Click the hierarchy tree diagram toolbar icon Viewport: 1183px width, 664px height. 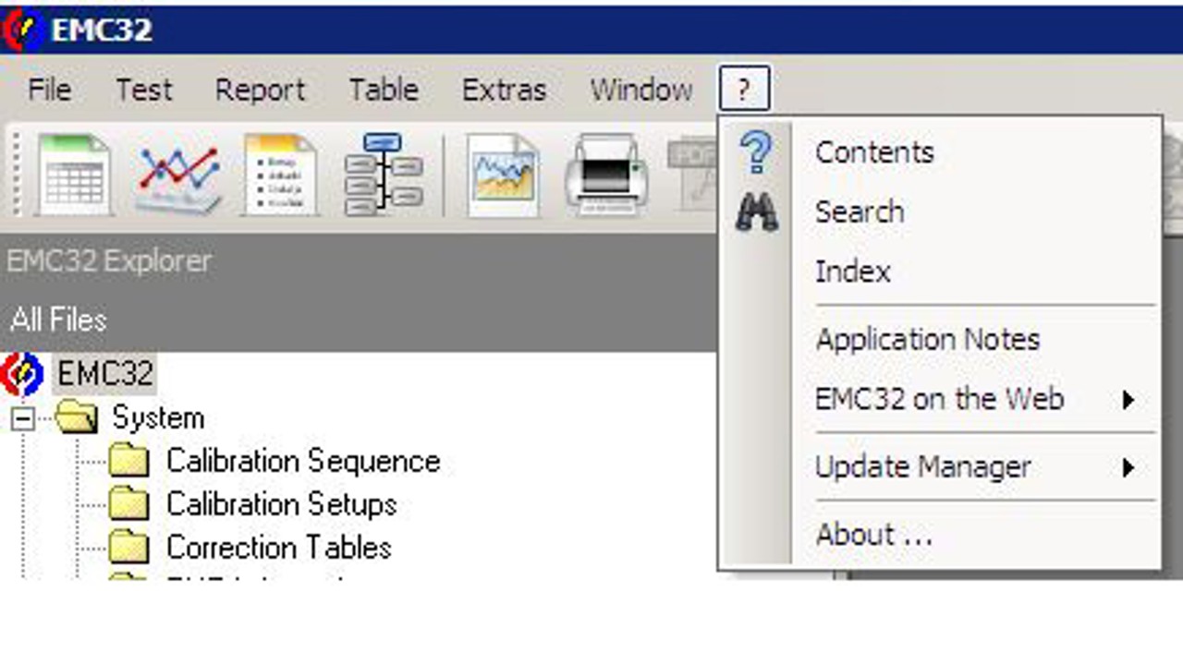(x=384, y=175)
